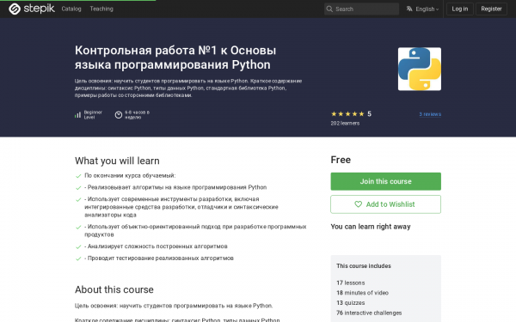Click the '76 interactive challenges' entry
This screenshot has width=516, height=322.
pos(369,313)
